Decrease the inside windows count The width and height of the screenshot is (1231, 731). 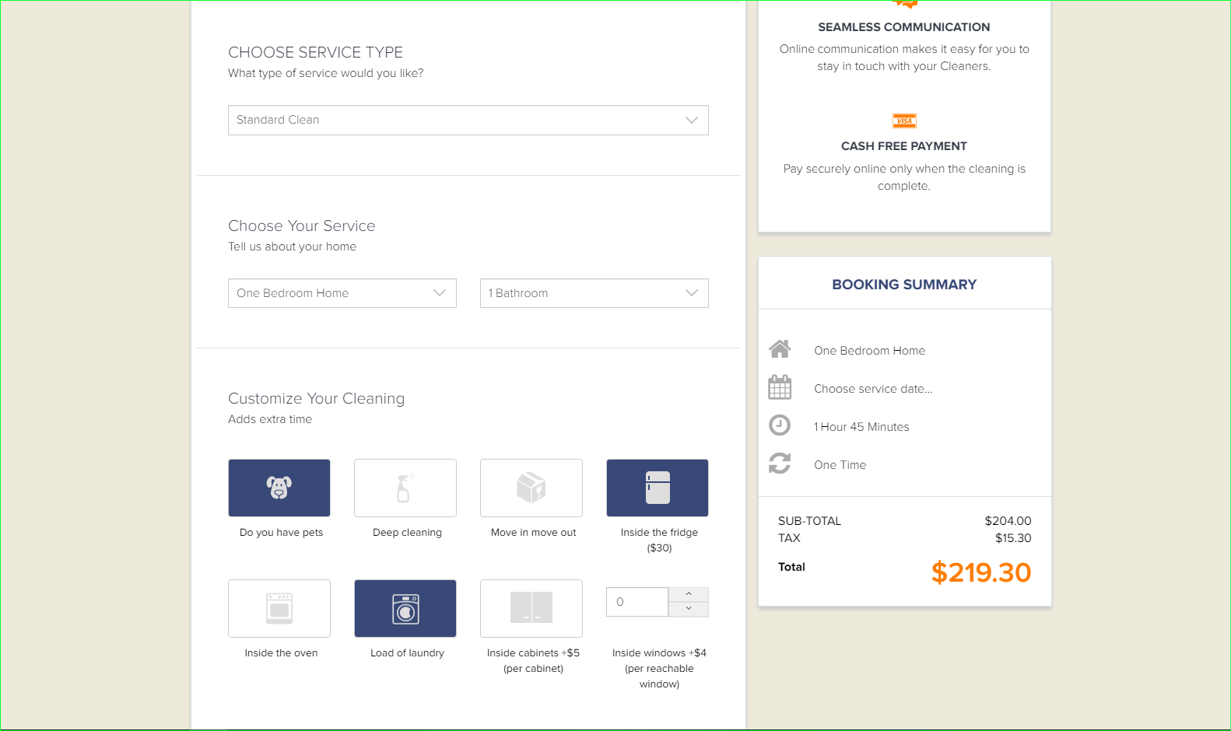tap(689, 609)
